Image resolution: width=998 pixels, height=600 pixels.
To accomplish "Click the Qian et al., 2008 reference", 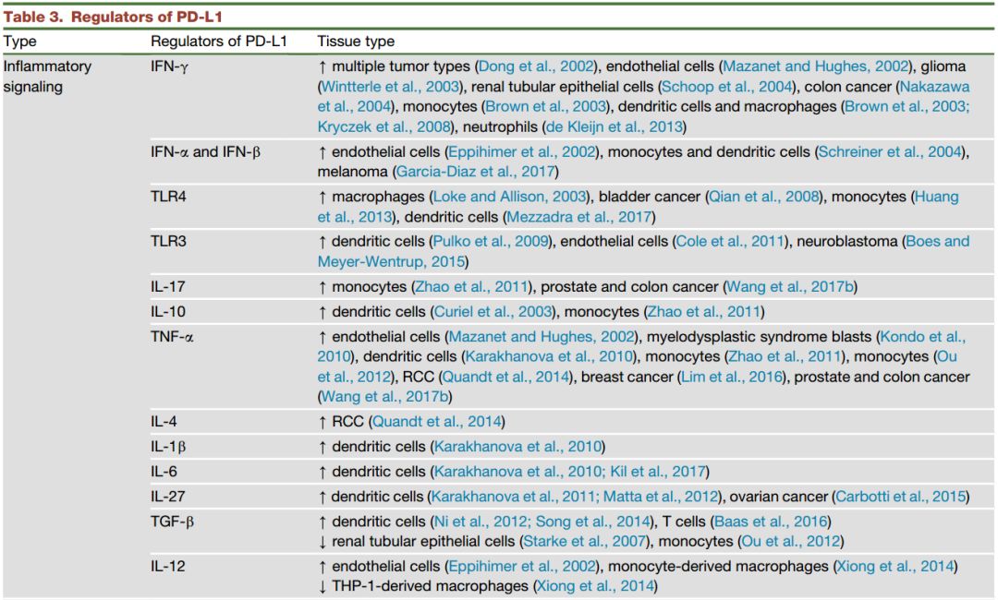I will pos(764,197).
